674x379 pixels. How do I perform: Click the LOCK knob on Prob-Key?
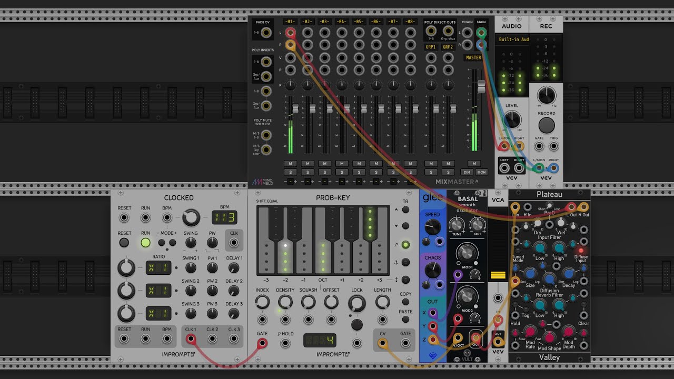[357, 303]
